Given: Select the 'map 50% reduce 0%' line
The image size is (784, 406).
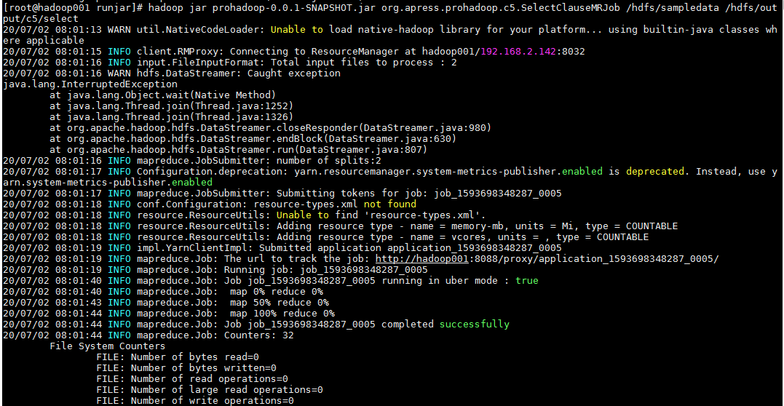Looking at the screenshot, I should [279, 303].
